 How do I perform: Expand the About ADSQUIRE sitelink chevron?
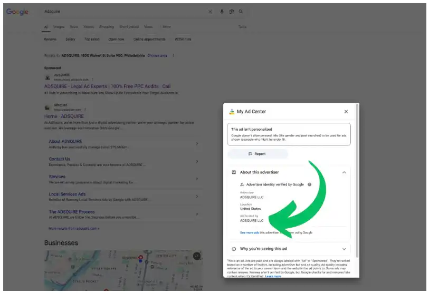coord(197,143)
